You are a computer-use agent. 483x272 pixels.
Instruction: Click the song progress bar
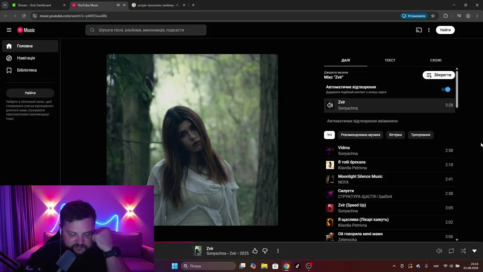click(318, 242)
